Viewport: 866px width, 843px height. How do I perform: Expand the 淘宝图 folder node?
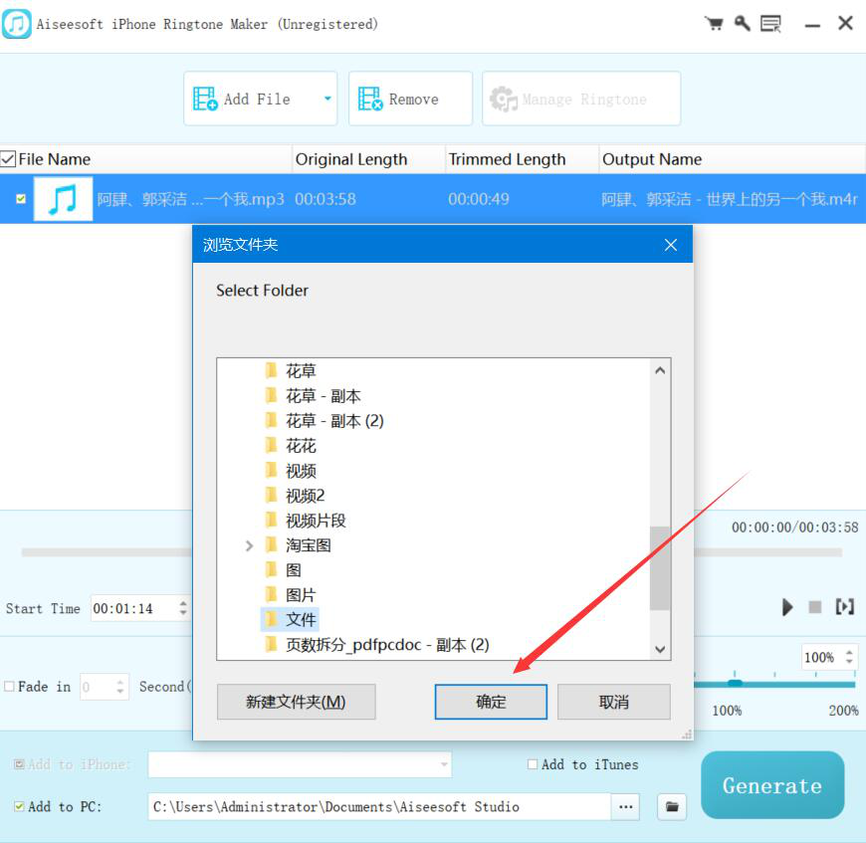pos(249,545)
